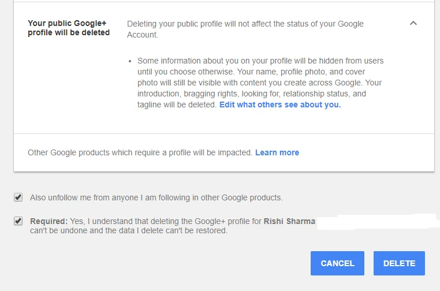The height and width of the screenshot is (291, 440).
Task: Open 'Edit what others see about you' link
Action: (x=280, y=105)
